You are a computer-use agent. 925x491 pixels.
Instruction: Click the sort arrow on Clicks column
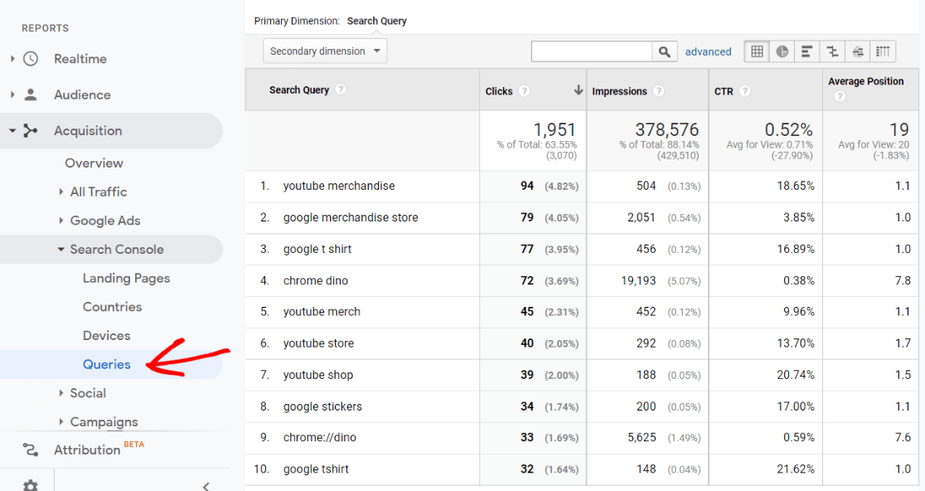578,91
